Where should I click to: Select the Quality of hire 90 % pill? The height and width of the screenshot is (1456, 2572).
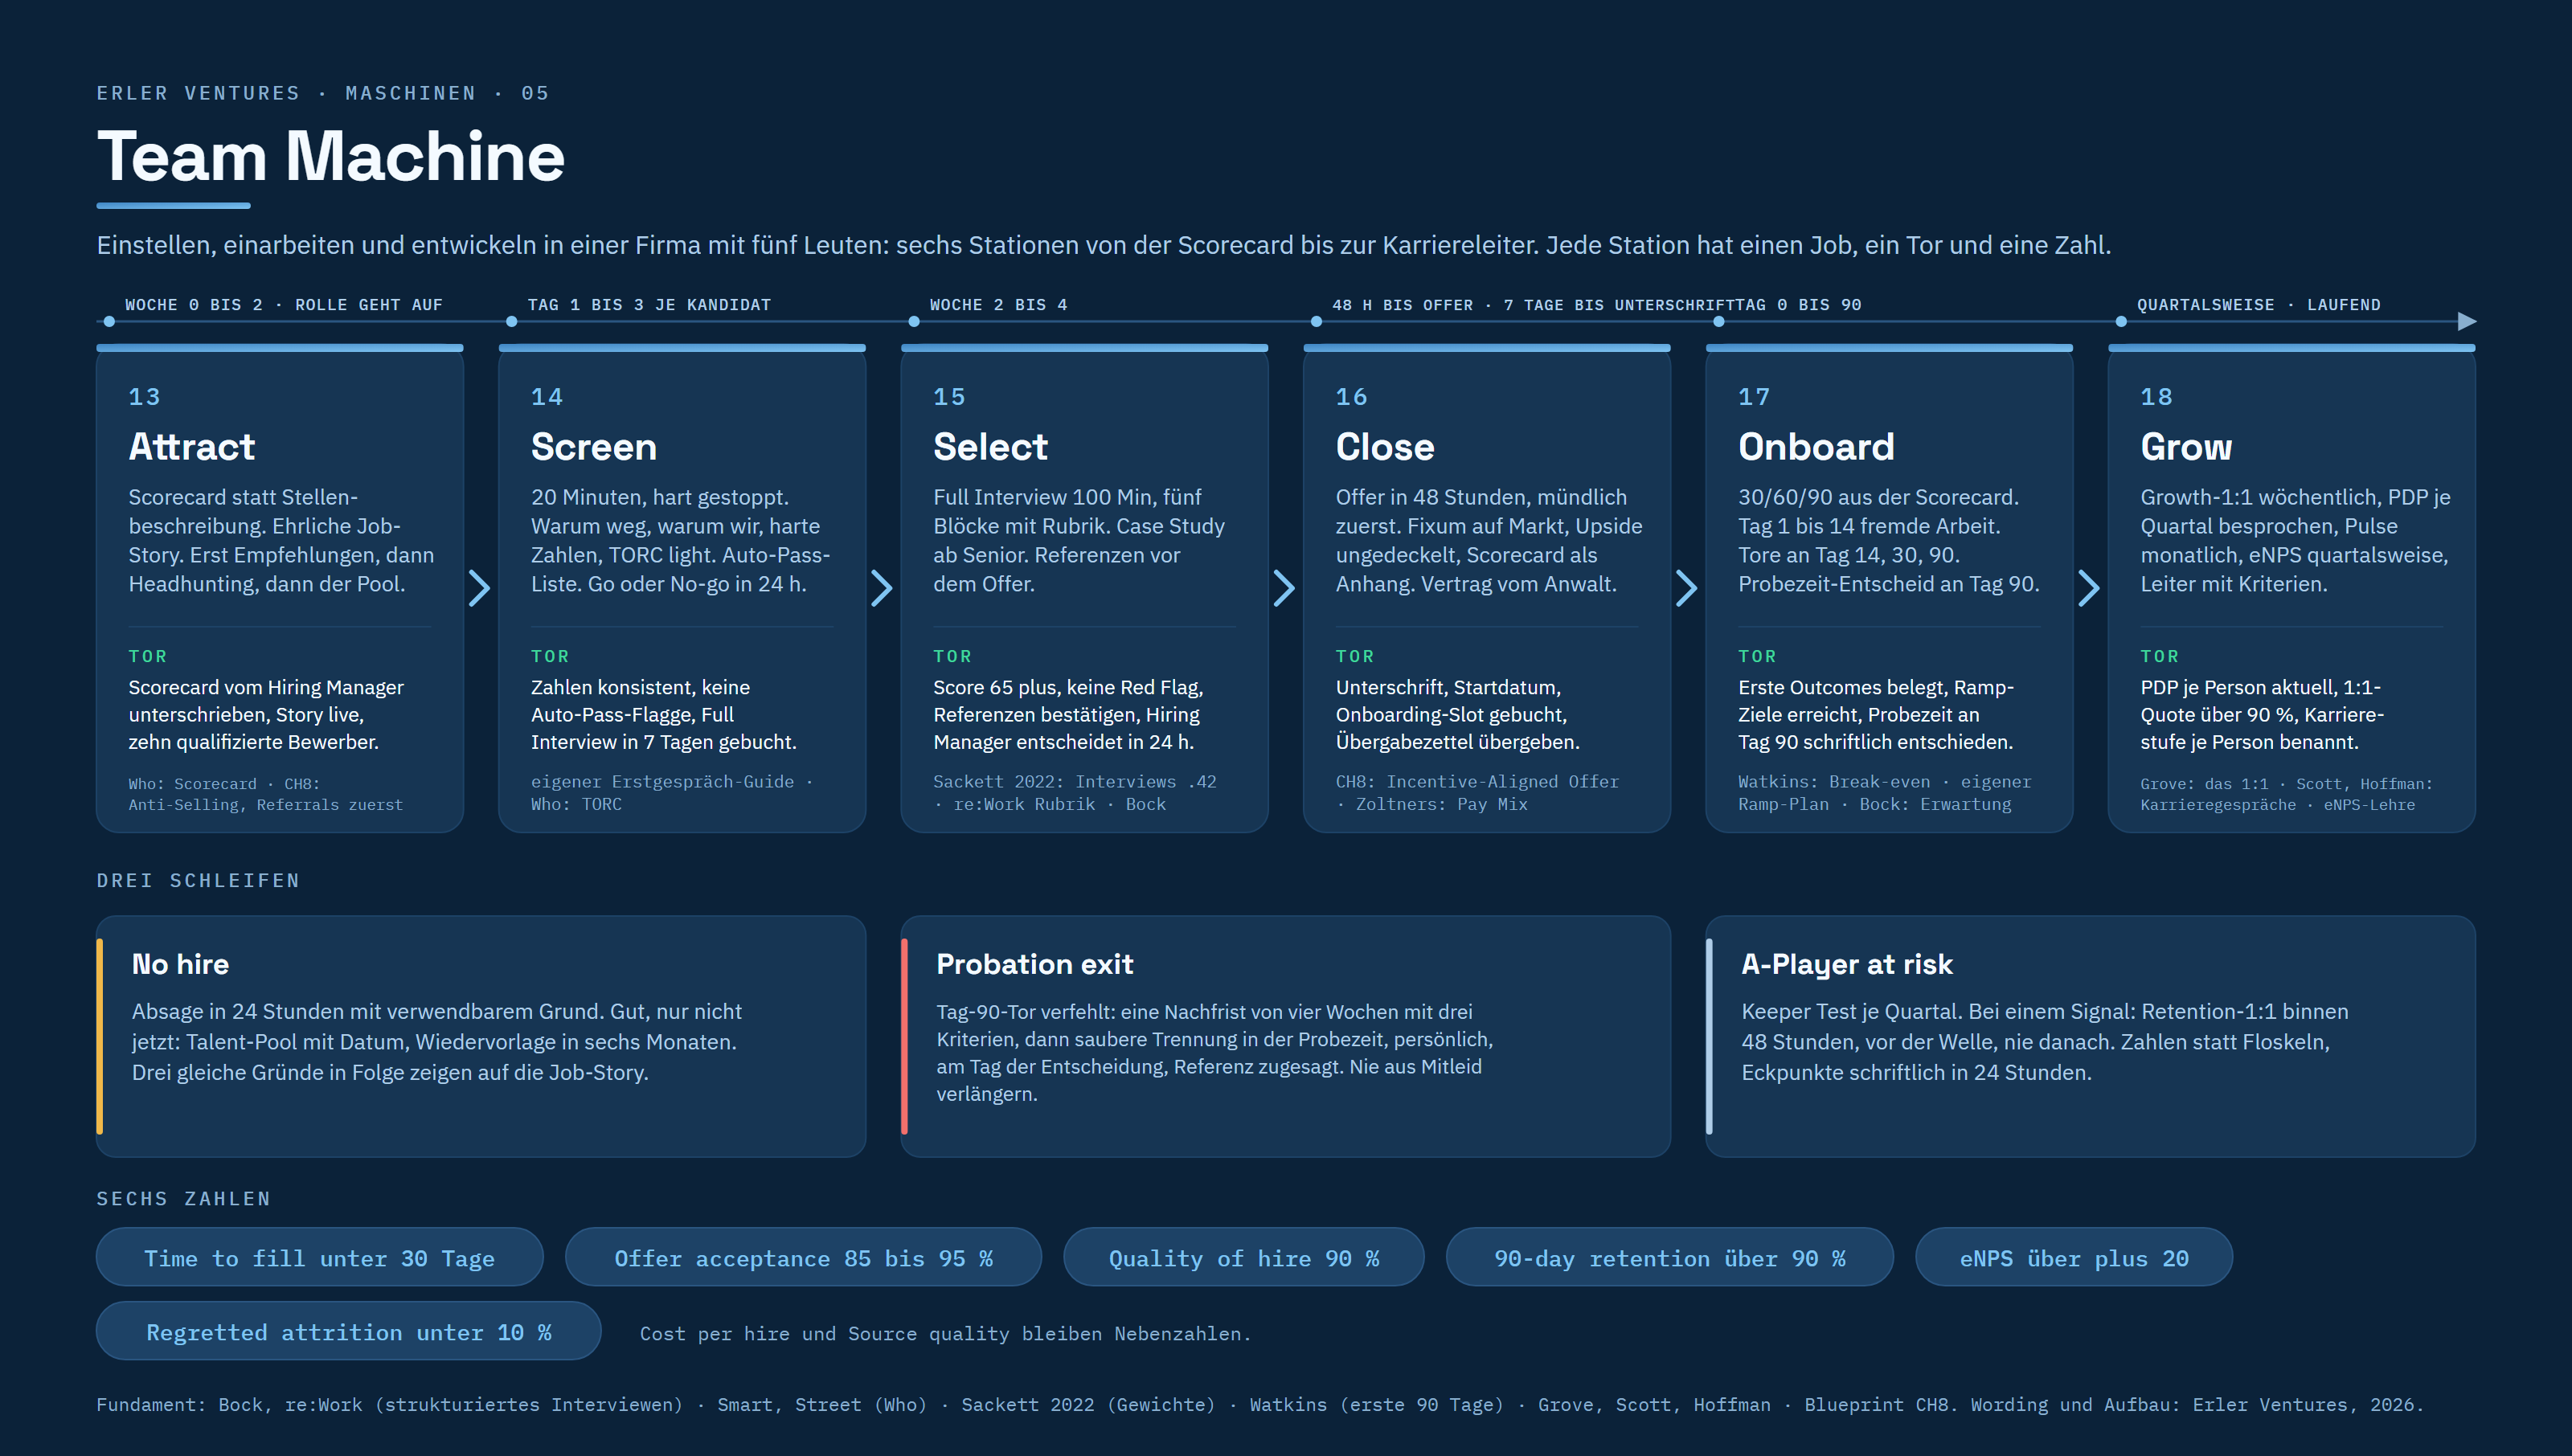[x=1244, y=1257]
